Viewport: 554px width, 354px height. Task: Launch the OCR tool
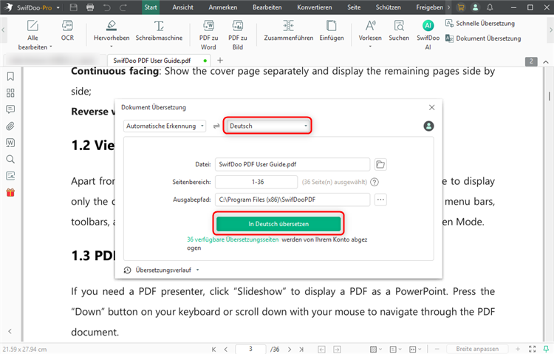[67, 30]
